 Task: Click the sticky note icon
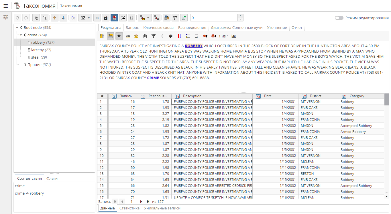click(197, 36)
